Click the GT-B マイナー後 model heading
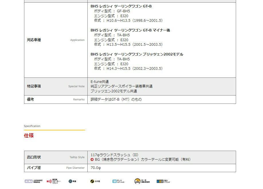This screenshot has height=189, width=263. 130,30
